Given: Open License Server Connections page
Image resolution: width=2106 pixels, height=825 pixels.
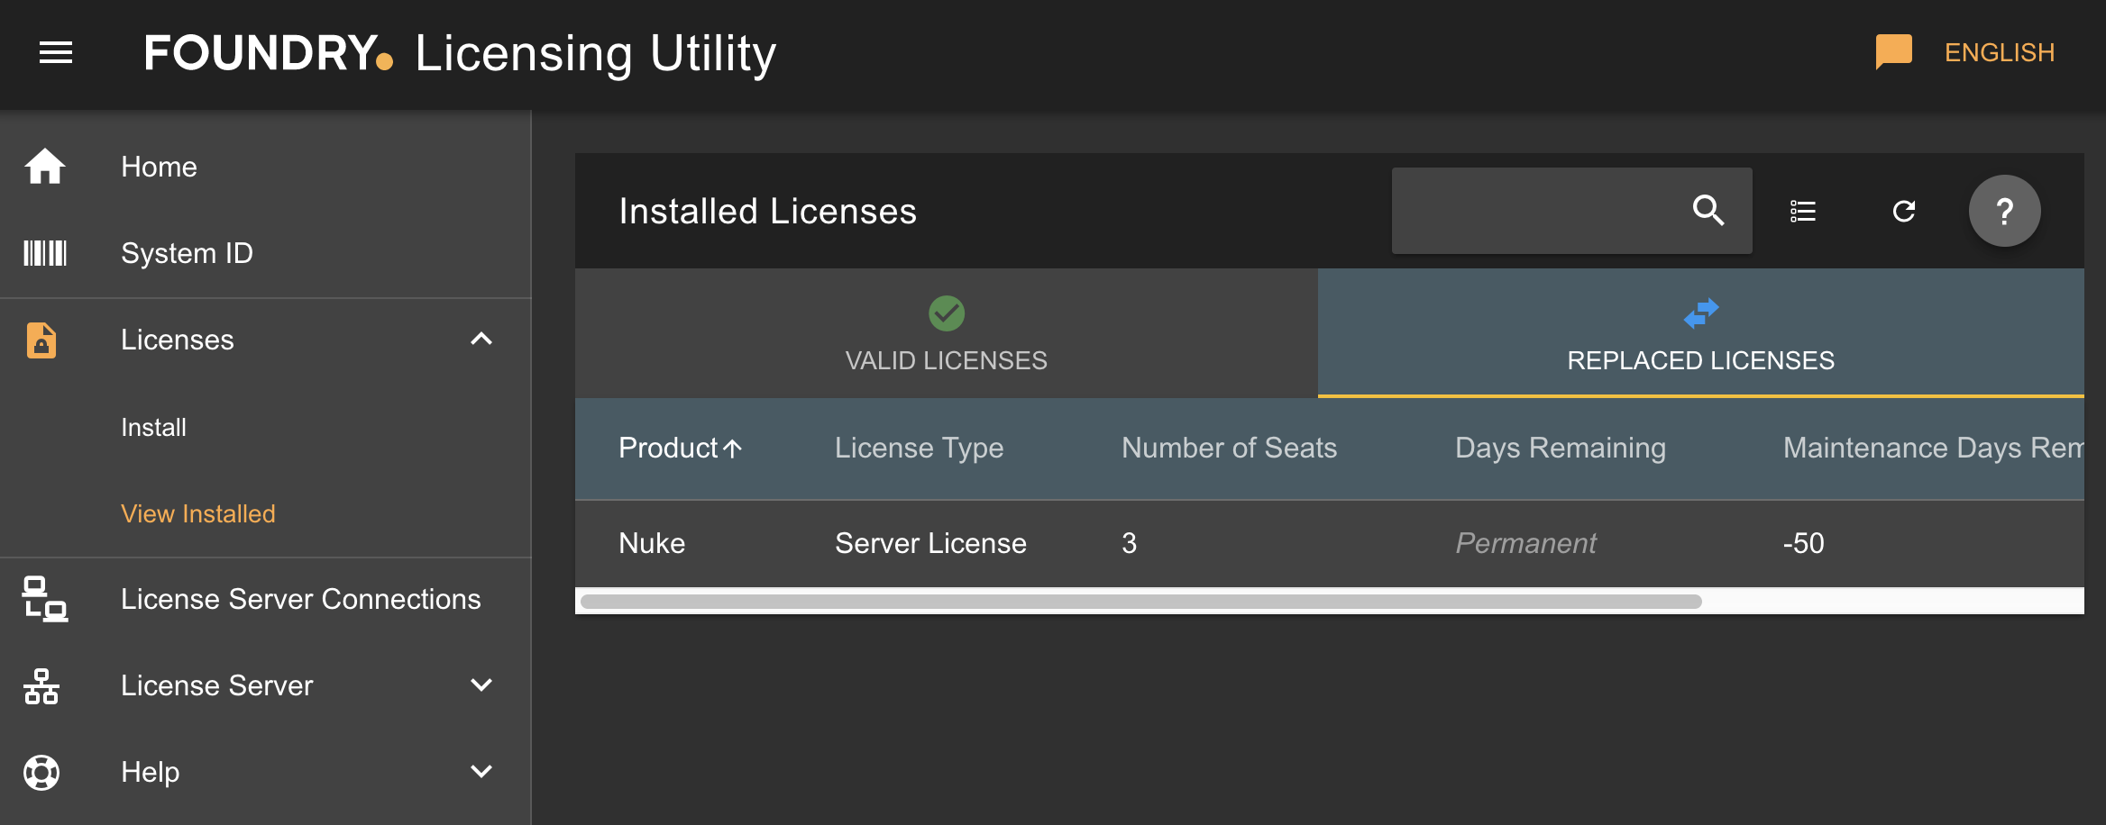Looking at the screenshot, I should [x=300, y=599].
